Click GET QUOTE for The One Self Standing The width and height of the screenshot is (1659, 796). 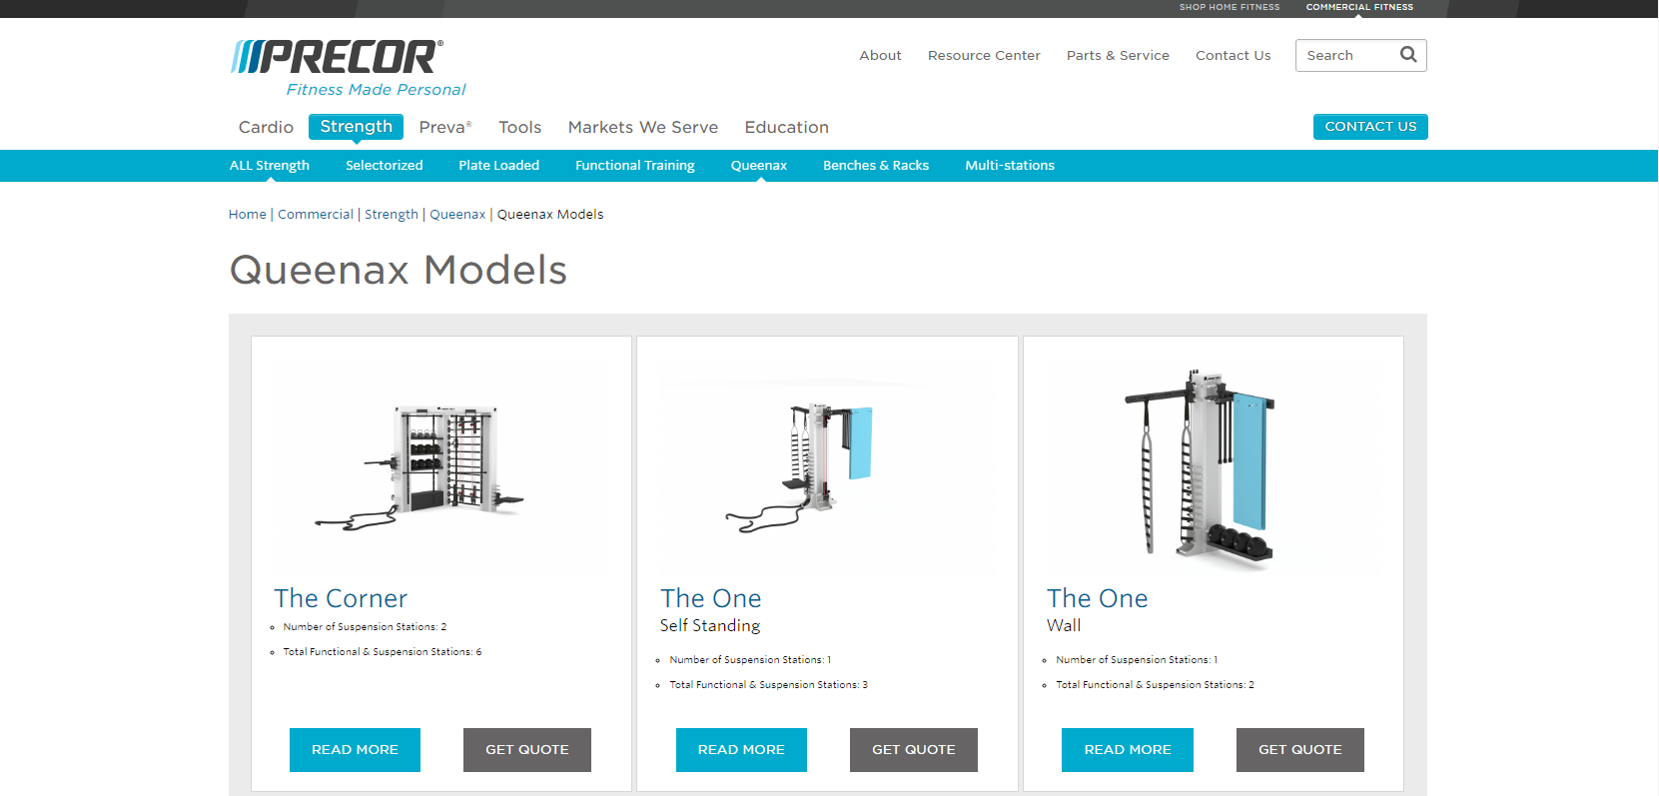914,750
